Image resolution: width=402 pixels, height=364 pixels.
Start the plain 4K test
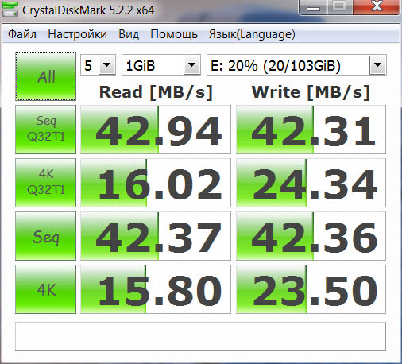[x=46, y=289]
